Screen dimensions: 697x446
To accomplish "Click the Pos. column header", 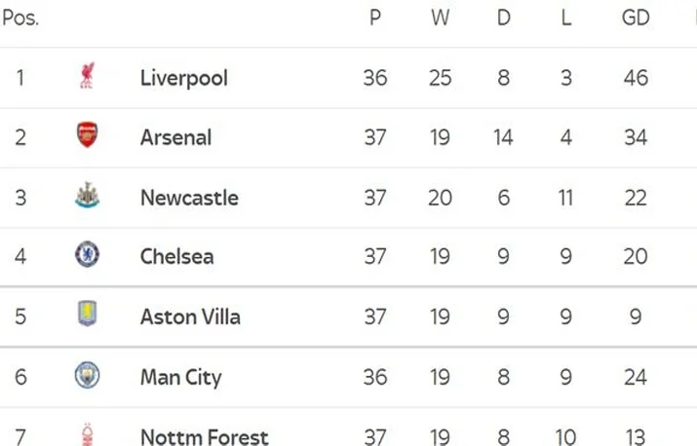I will (x=20, y=18).
